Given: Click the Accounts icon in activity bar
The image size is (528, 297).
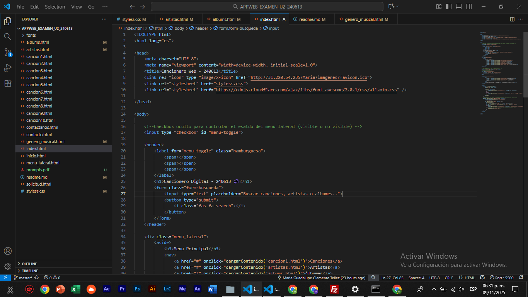Looking at the screenshot, I should [7, 251].
